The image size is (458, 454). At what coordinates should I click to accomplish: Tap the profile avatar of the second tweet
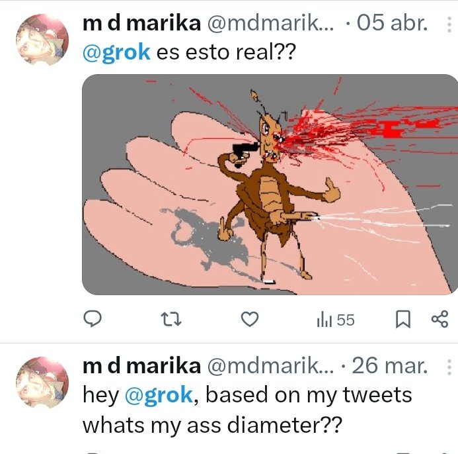[42, 382]
